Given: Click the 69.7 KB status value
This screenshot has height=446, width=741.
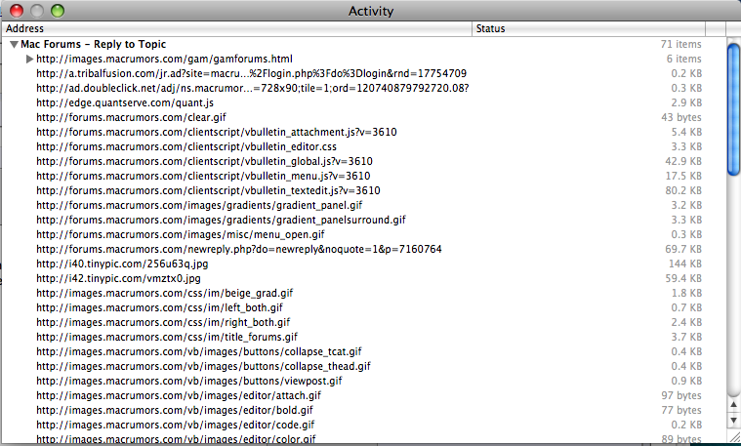Looking at the screenshot, I should click(x=683, y=250).
